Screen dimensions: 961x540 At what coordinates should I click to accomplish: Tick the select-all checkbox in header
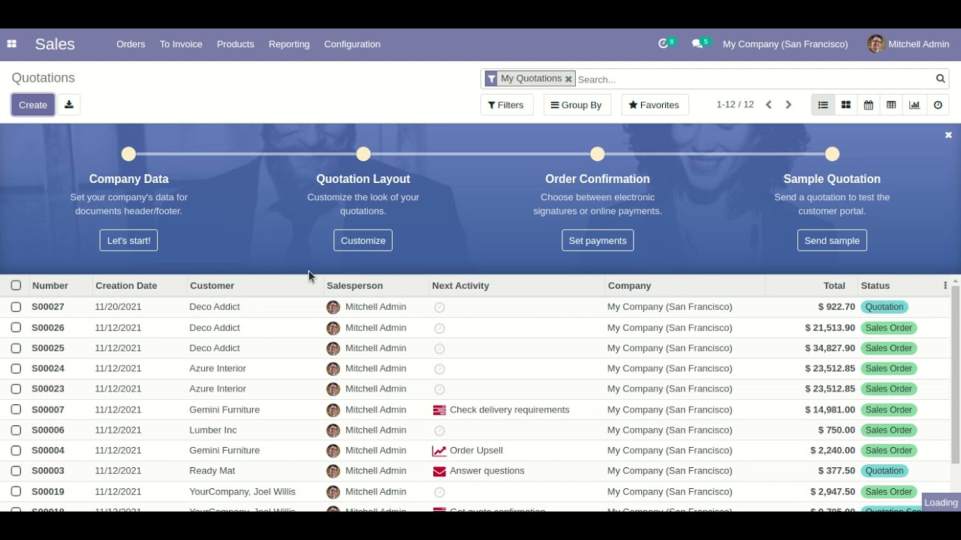coord(16,285)
